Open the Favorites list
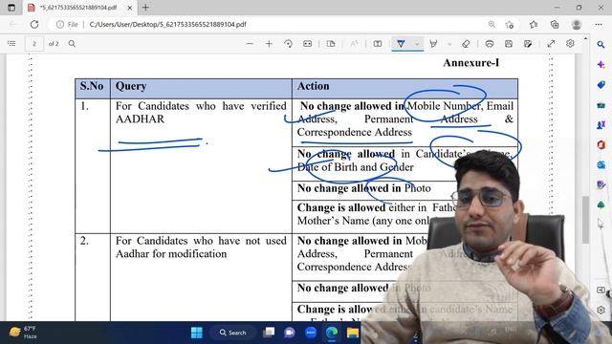The height and width of the screenshot is (344, 612). (534, 24)
